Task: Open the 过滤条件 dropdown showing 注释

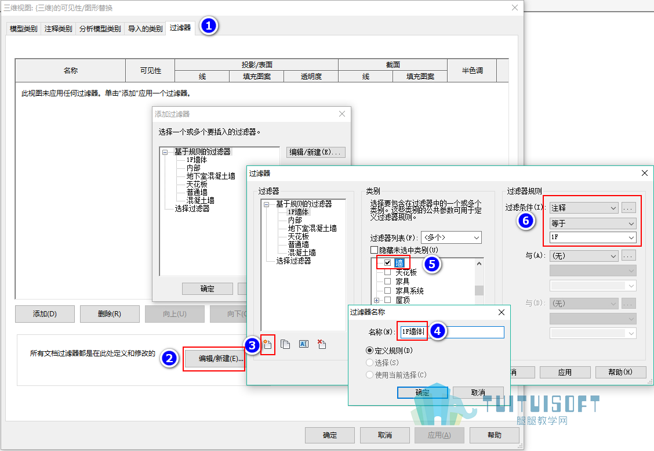Action: pos(584,208)
